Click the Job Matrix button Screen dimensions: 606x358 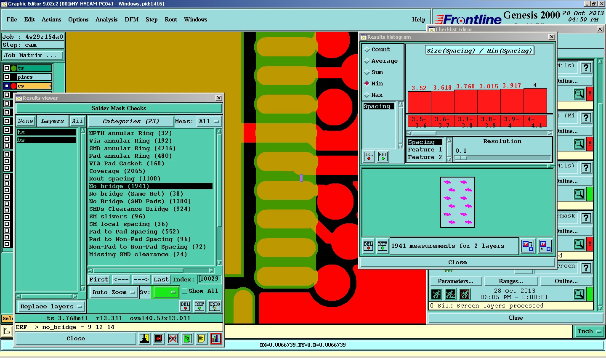(33, 56)
